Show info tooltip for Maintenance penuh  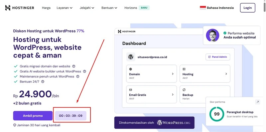click(78, 76)
